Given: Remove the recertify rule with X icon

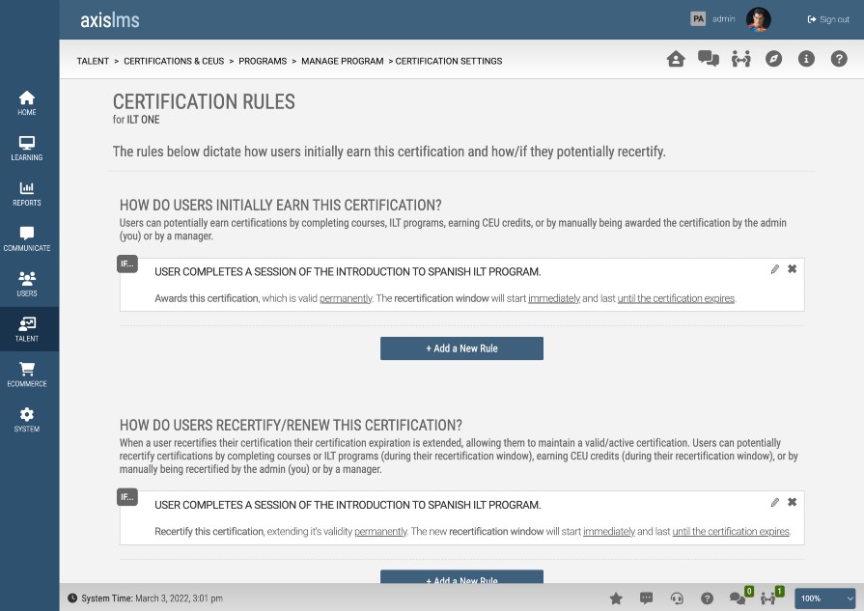Looking at the screenshot, I should [x=792, y=503].
